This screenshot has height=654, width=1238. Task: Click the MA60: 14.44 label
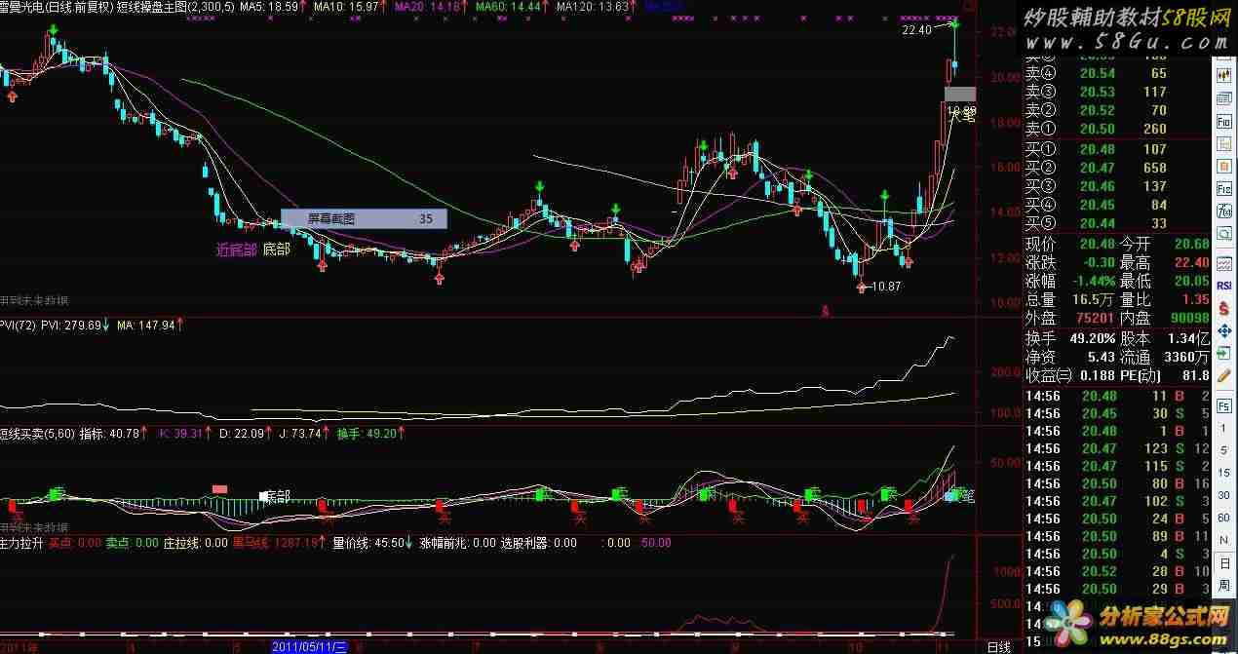point(509,7)
